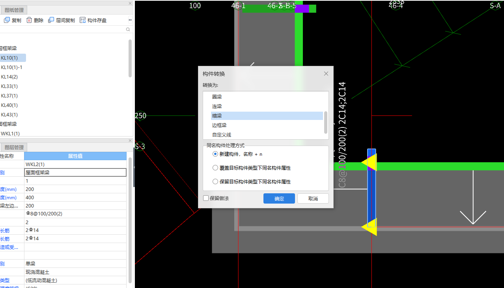
Task: Click the 单梁 value cell
Action: [x=75, y=264]
